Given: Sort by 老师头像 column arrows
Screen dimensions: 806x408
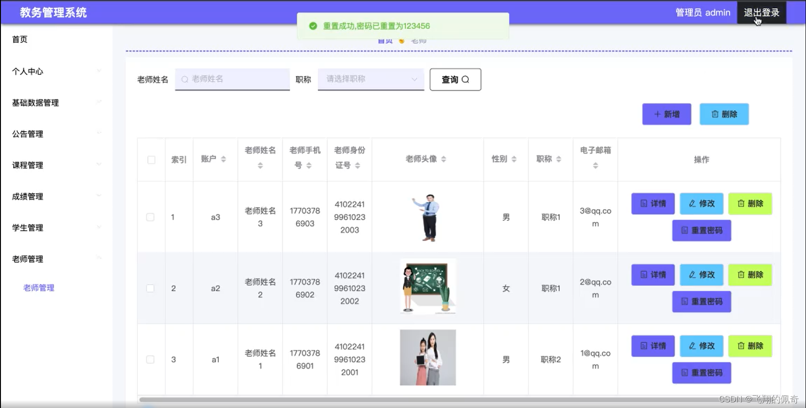Looking at the screenshot, I should (444, 159).
